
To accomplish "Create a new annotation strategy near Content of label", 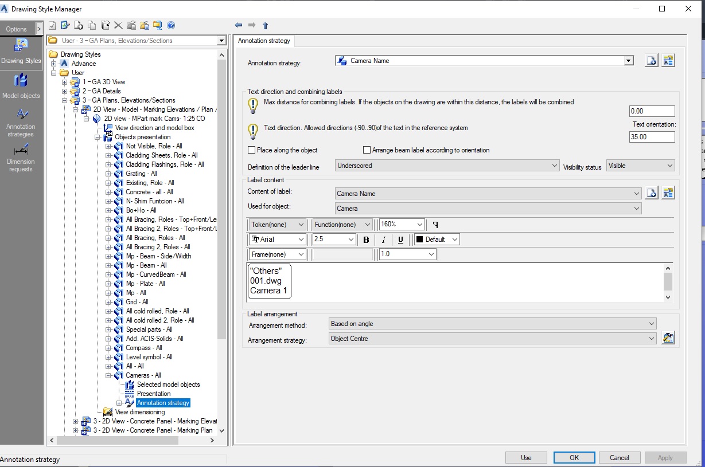I will click(x=652, y=193).
